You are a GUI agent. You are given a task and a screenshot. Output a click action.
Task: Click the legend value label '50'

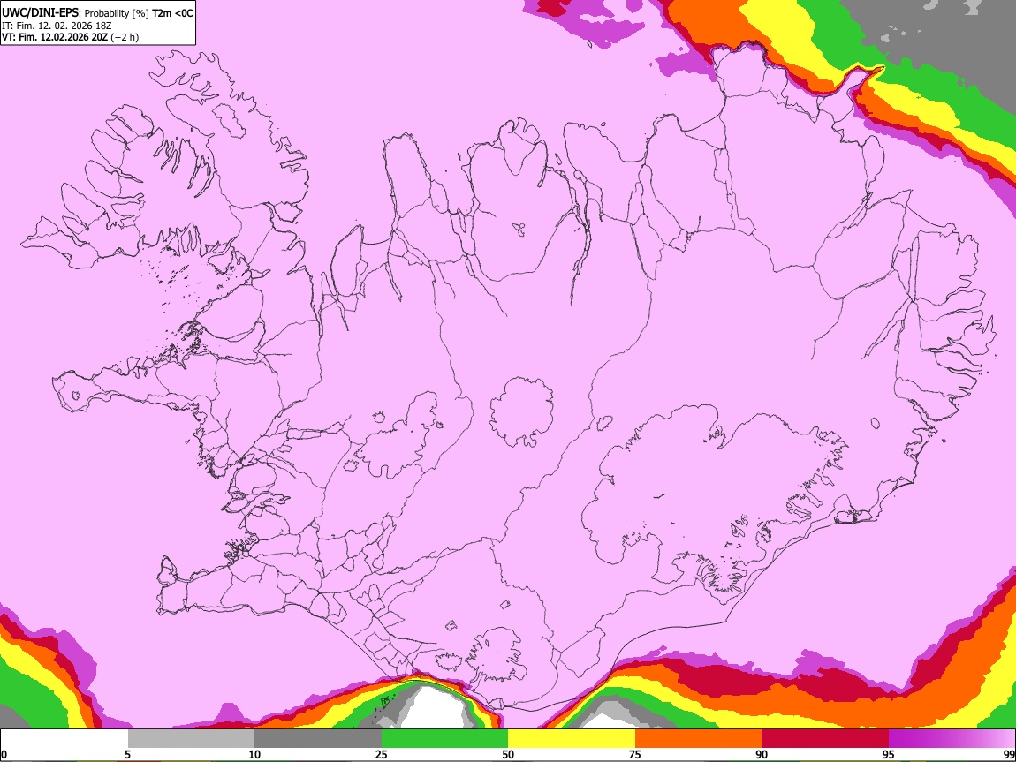coord(508,754)
